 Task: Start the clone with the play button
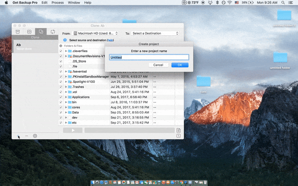(73, 130)
